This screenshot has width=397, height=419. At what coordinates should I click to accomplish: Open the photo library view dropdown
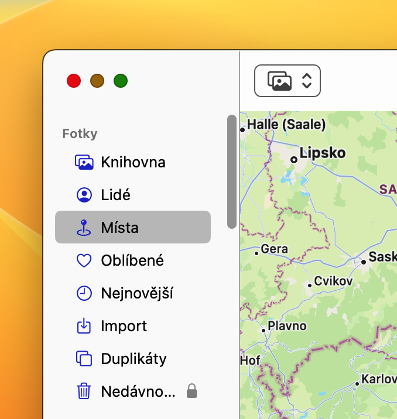(x=288, y=81)
